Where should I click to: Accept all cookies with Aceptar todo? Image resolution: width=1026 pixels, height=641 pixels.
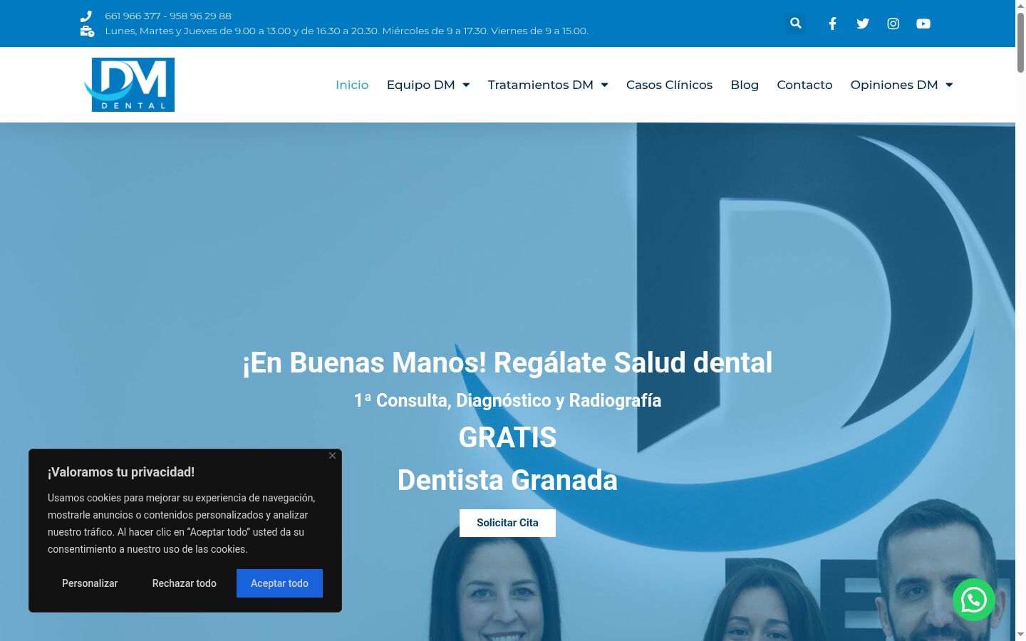(x=279, y=583)
